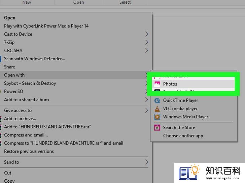Click the Select ribbon group label
Viewport: 245px width, 183px height.
[x=125, y=2]
